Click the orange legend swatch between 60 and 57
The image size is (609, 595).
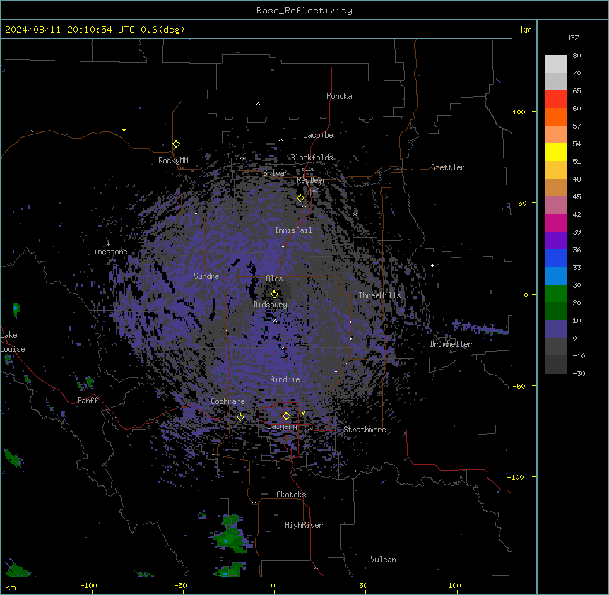(555, 117)
